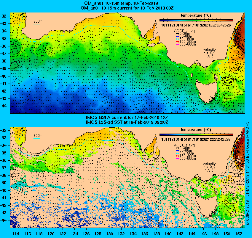Viewport: 252px width, 238px height.
Task: Click the longitude label 130
Action: [x=109, y=234]
